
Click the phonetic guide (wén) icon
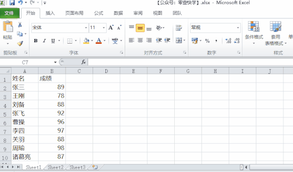(115, 41)
